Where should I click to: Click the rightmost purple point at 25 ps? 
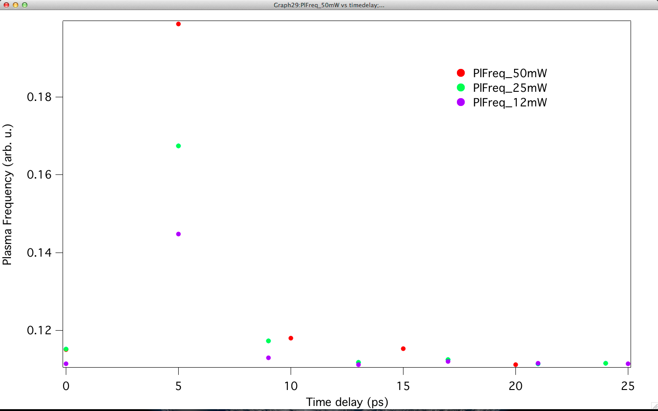[628, 364]
